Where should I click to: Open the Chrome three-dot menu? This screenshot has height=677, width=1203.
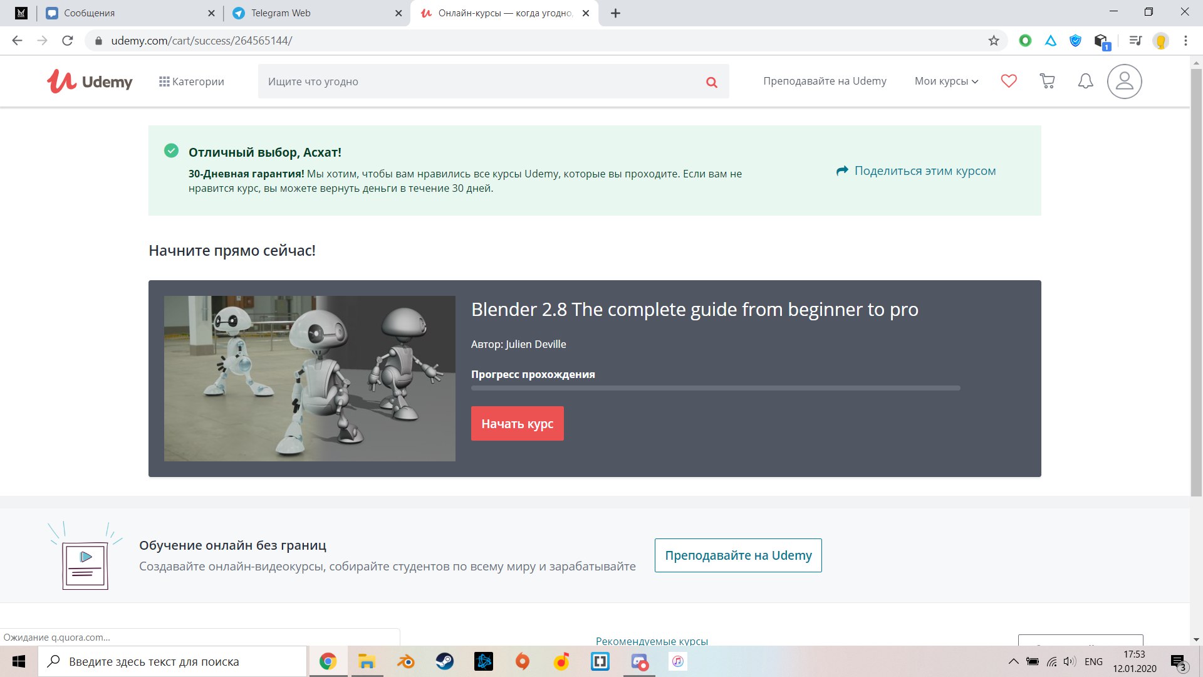click(1185, 41)
